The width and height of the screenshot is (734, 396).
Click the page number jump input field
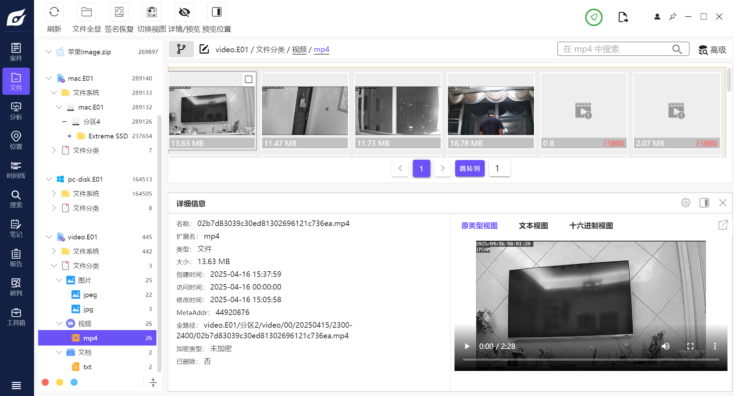point(500,168)
